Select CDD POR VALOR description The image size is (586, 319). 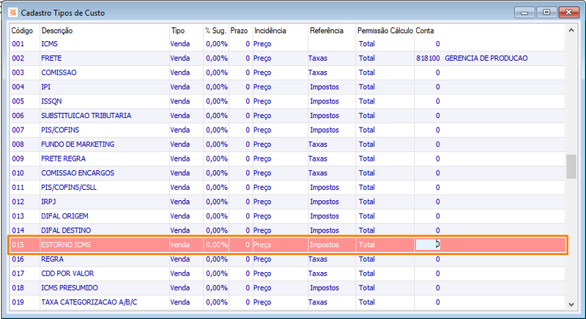tap(67, 274)
